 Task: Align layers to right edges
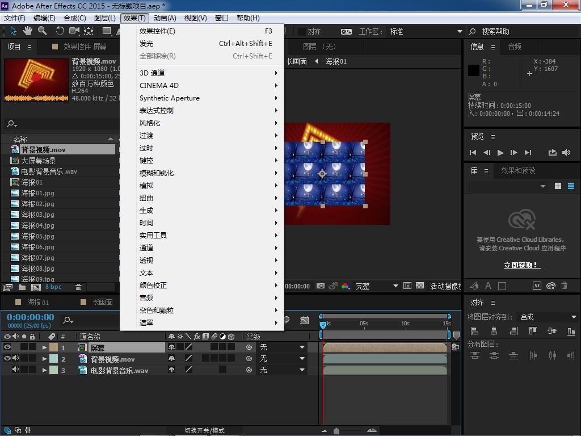click(x=513, y=331)
